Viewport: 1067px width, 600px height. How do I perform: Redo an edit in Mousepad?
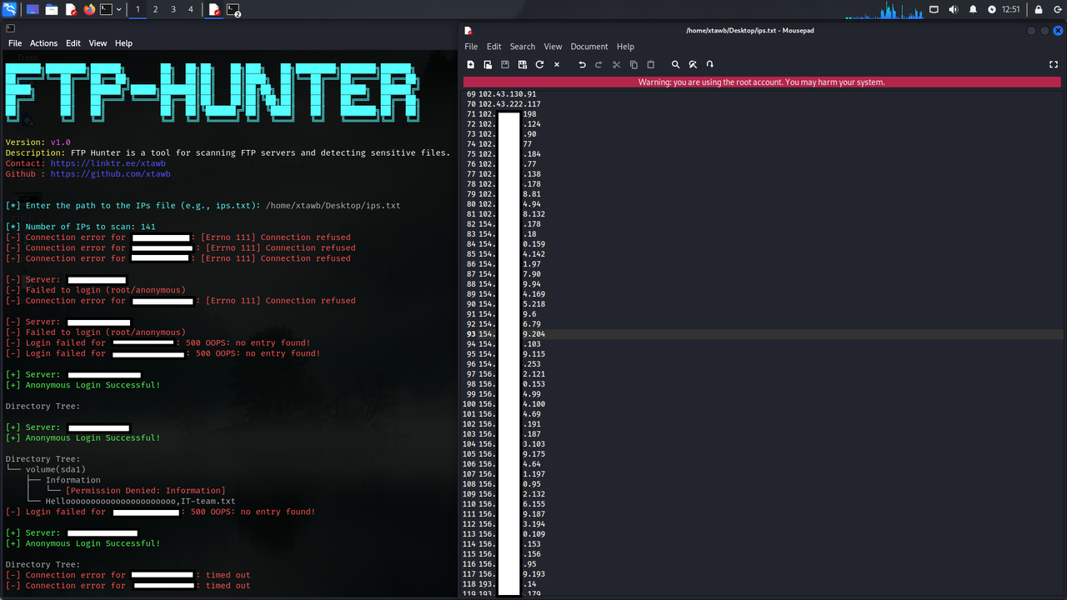tap(599, 64)
